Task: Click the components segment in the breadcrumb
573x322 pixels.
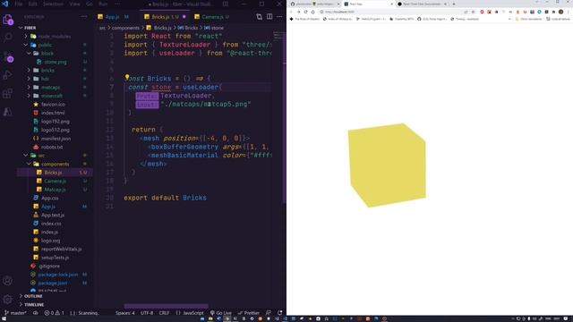Action: 125,28
